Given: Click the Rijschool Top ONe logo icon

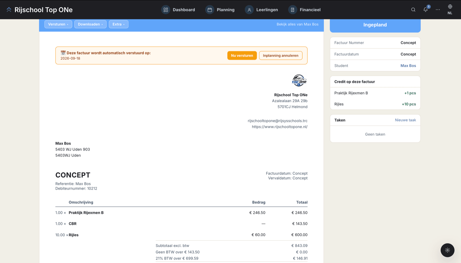Looking at the screenshot, I should pyautogui.click(x=9, y=10).
